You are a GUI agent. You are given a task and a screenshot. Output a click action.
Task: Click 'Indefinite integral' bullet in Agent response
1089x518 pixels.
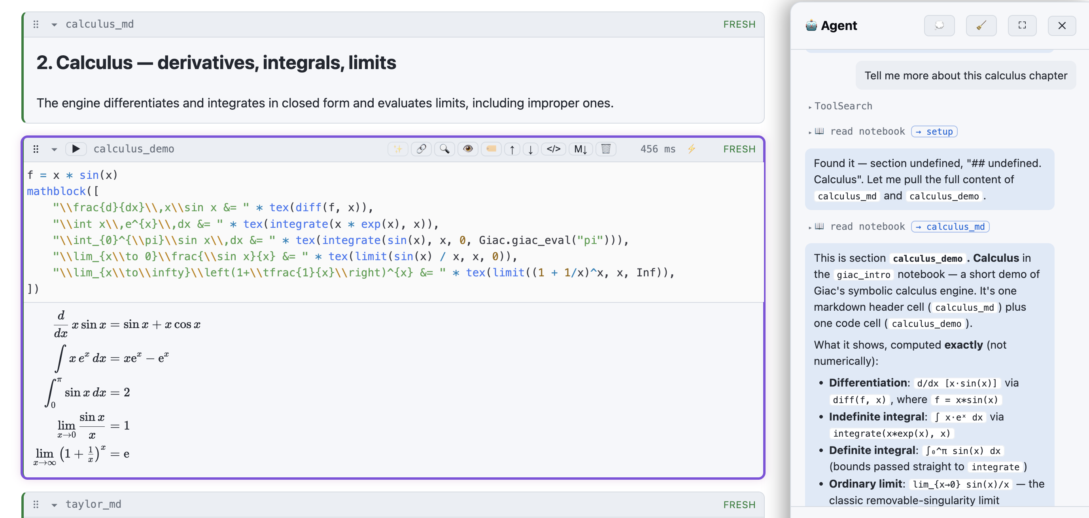[x=877, y=417]
